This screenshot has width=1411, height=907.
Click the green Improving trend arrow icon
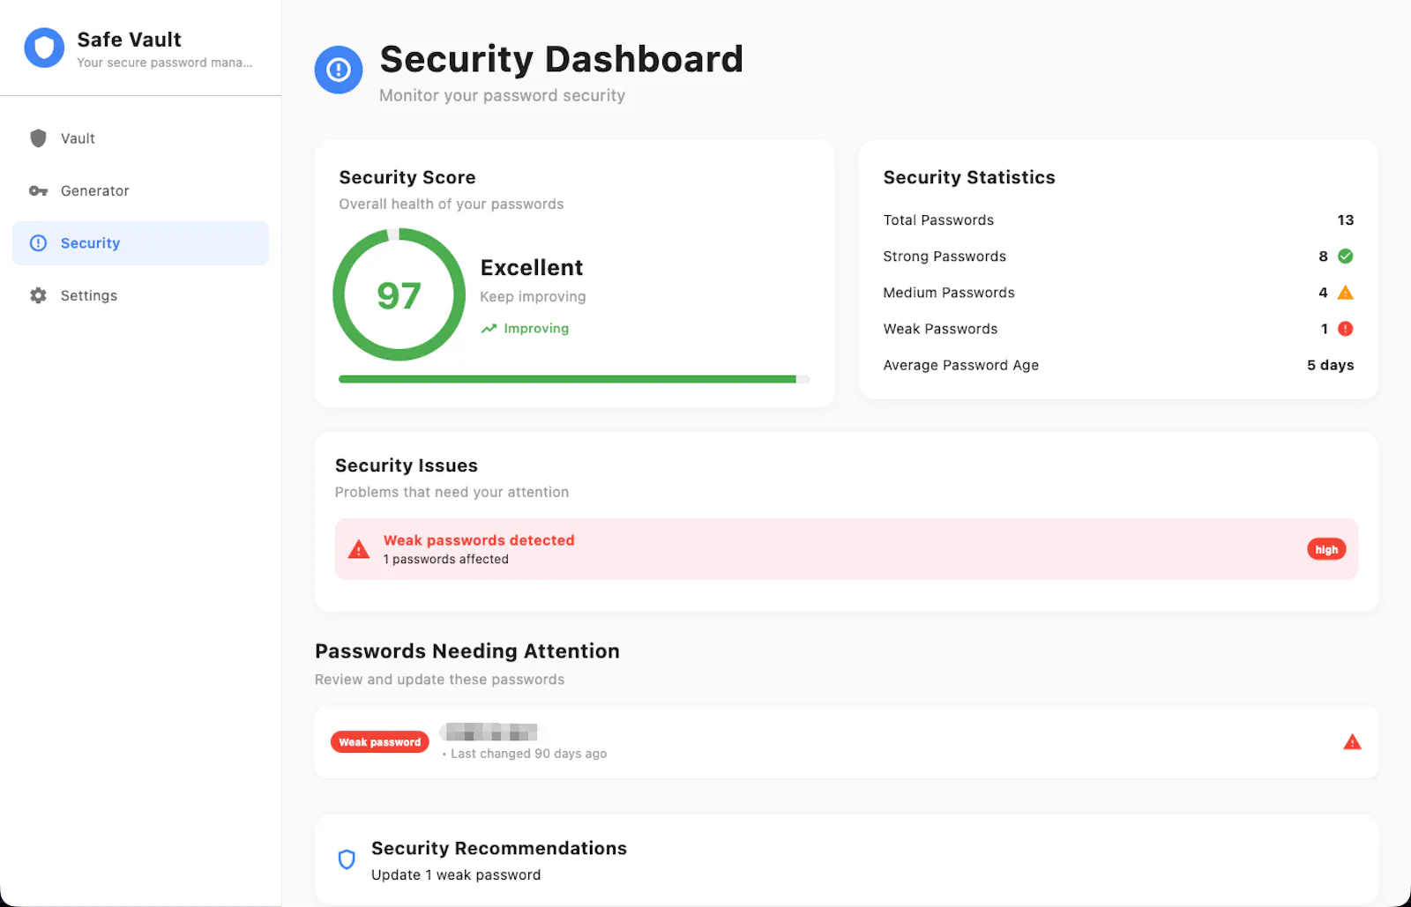point(489,329)
